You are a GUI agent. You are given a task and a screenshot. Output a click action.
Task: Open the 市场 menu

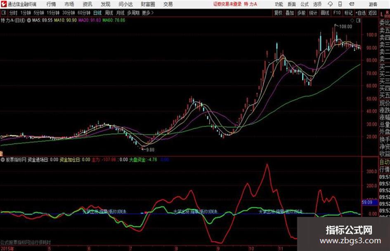click(x=69, y=4)
